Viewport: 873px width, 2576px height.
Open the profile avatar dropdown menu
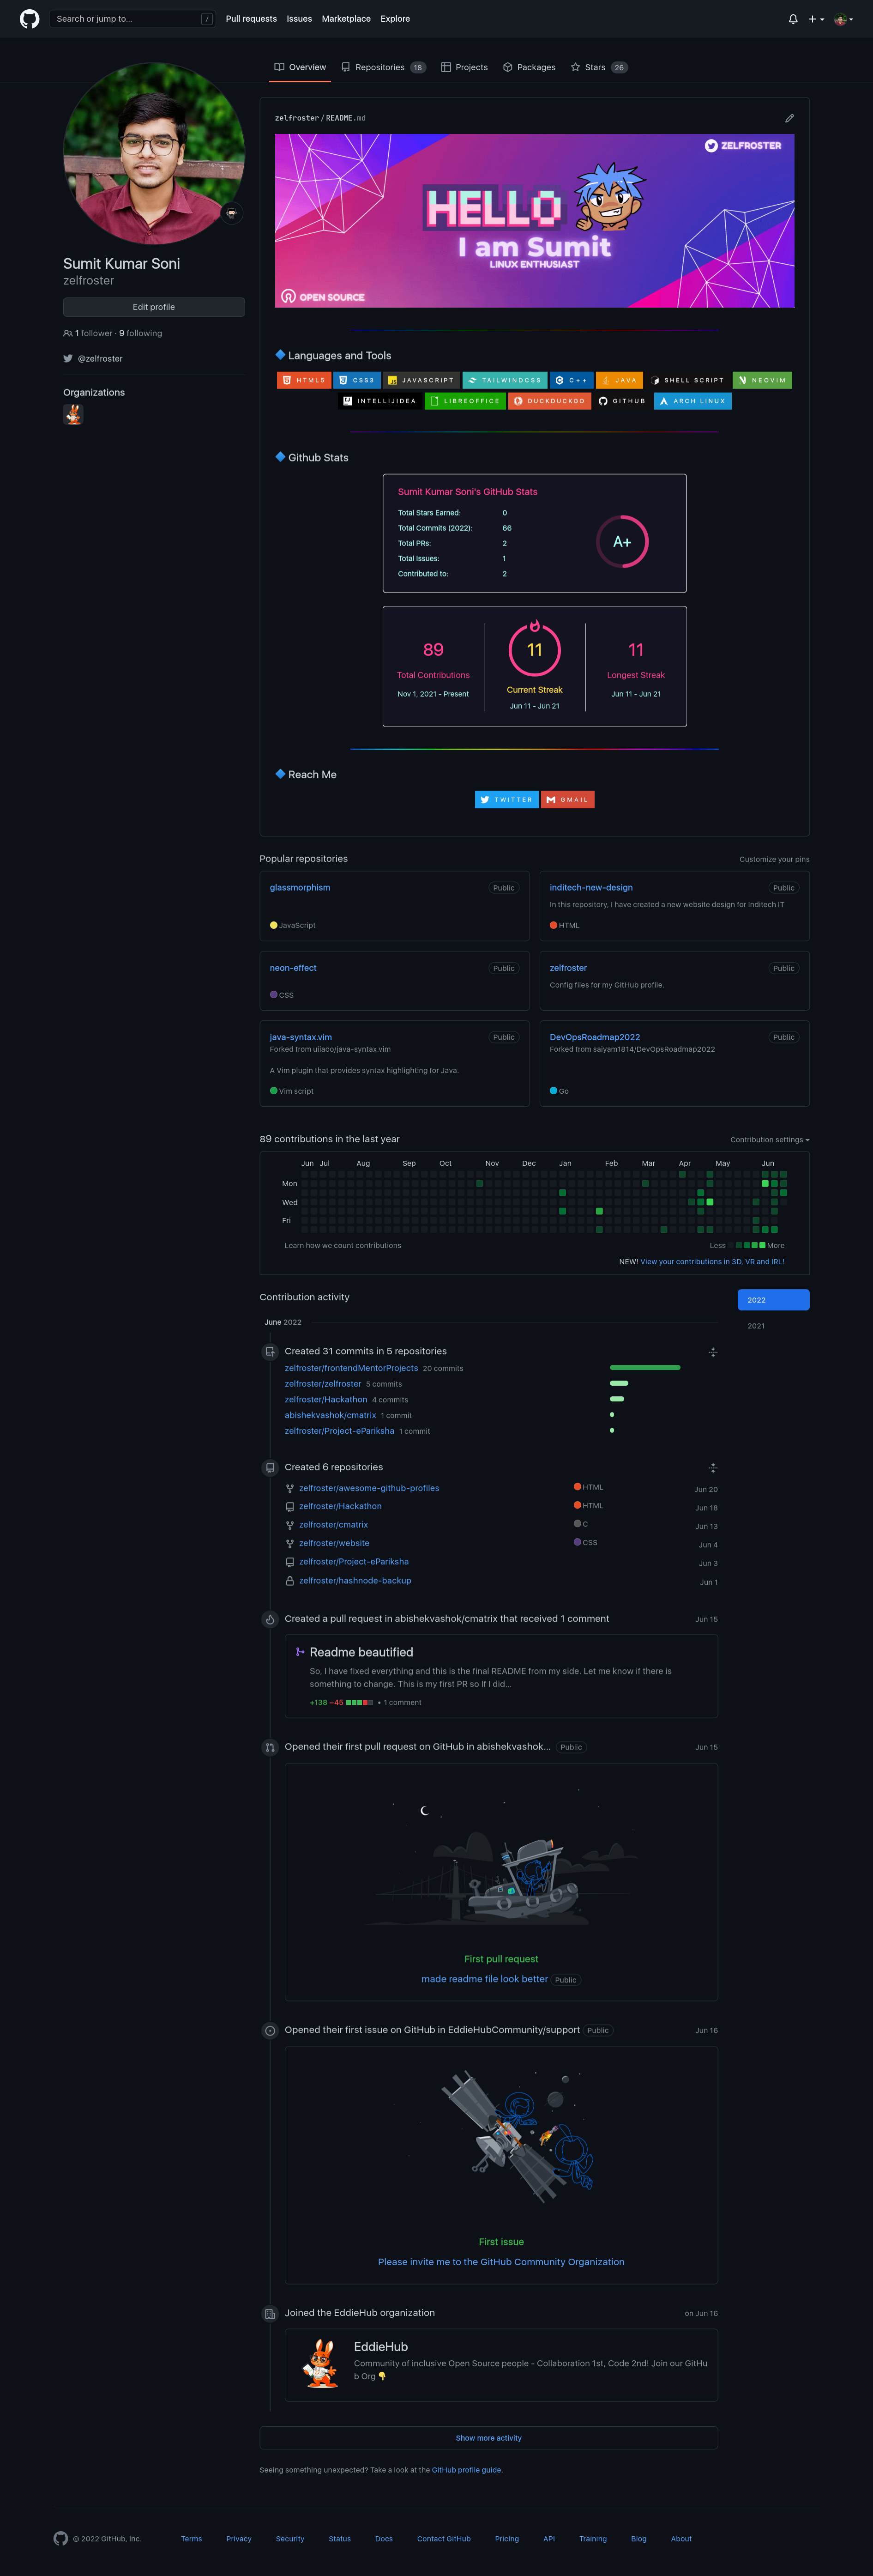coord(842,18)
